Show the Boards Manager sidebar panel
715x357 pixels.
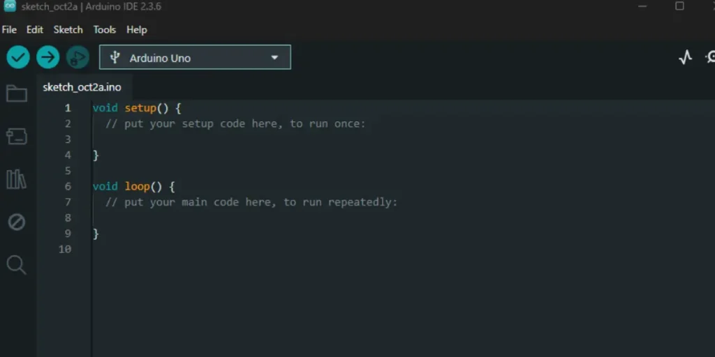(x=16, y=136)
